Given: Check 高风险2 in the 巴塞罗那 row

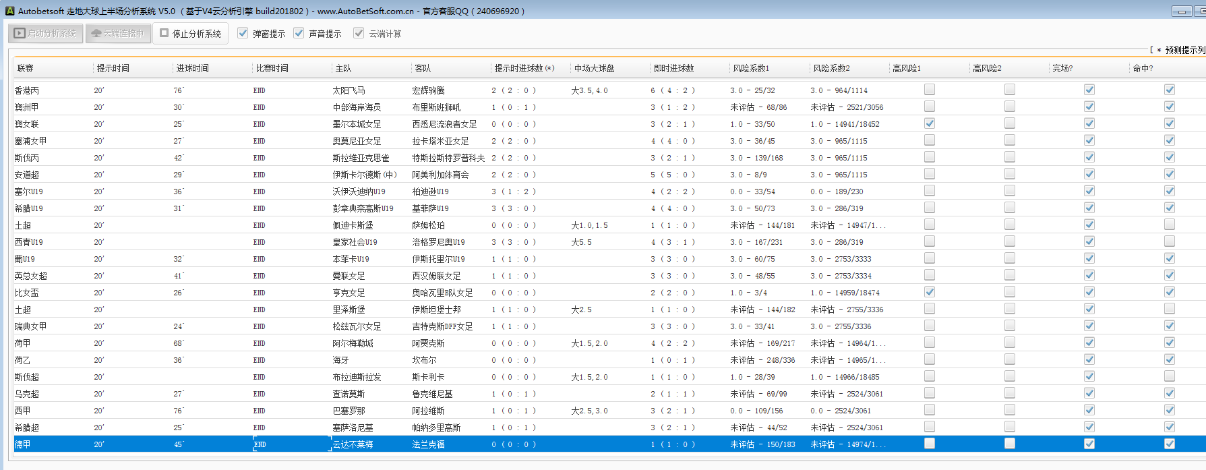Looking at the screenshot, I should [x=1009, y=410].
